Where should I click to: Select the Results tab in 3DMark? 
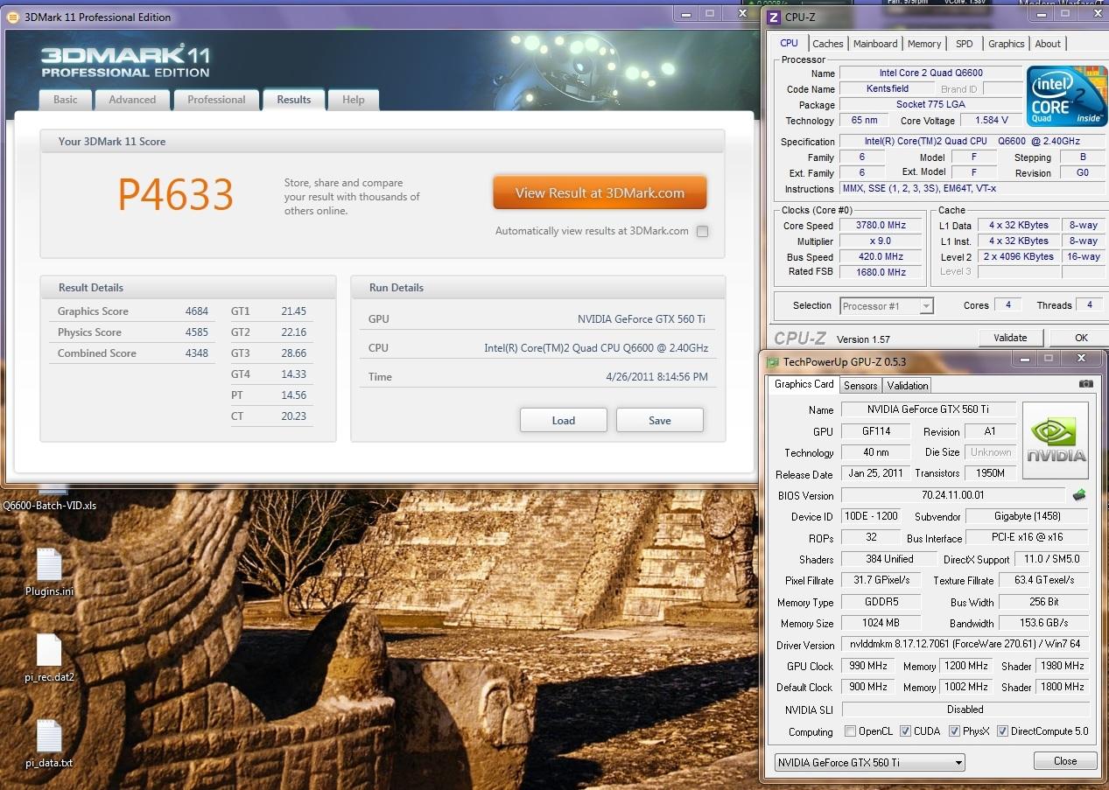tap(294, 99)
